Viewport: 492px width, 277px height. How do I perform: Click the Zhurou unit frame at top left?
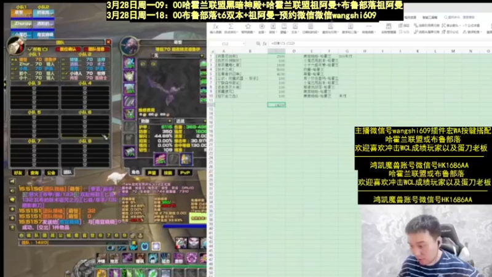tap(22, 24)
